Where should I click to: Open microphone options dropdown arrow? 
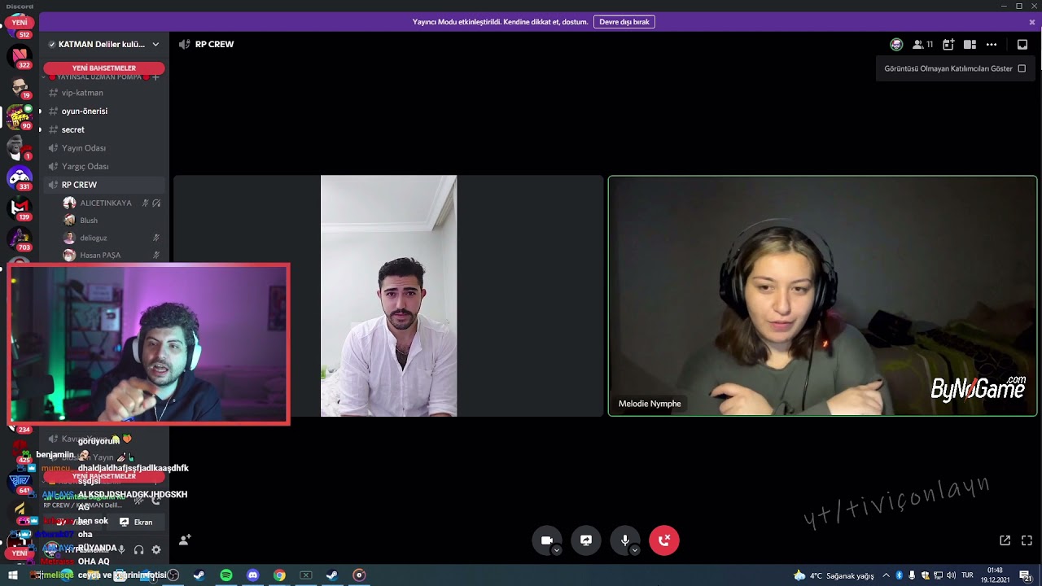coord(635,550)
